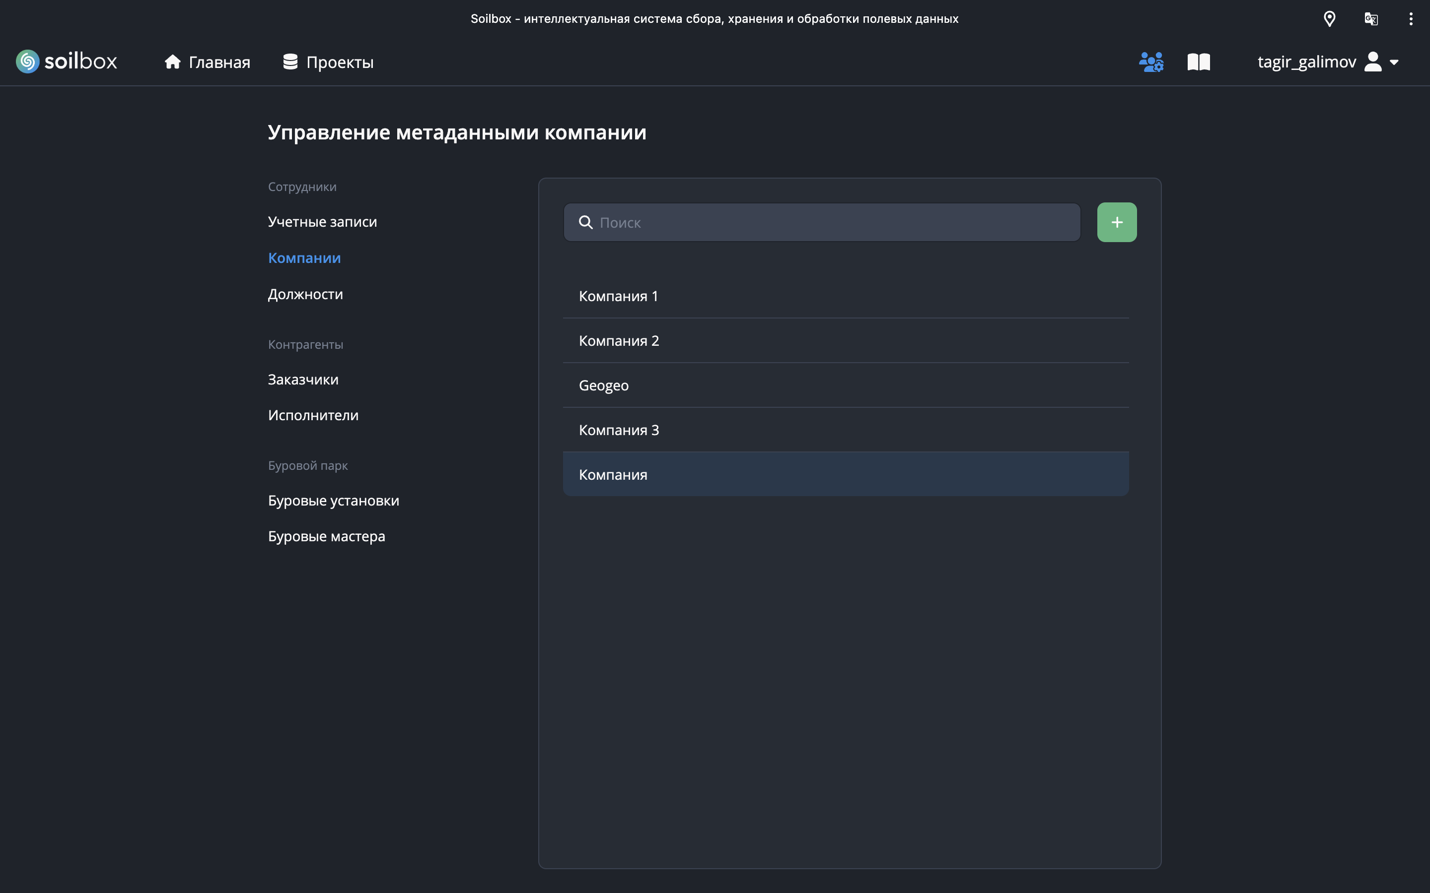Screen dimensions: 1430x893
Task: Expand the tagir_galimov account dropdown arrow
Action: [x=1395, y=62]
